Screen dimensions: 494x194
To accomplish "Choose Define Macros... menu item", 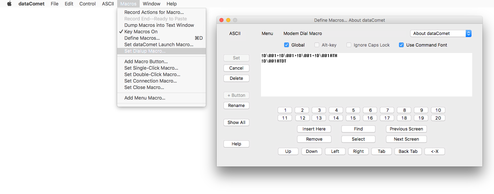I will tap(161, 38).
